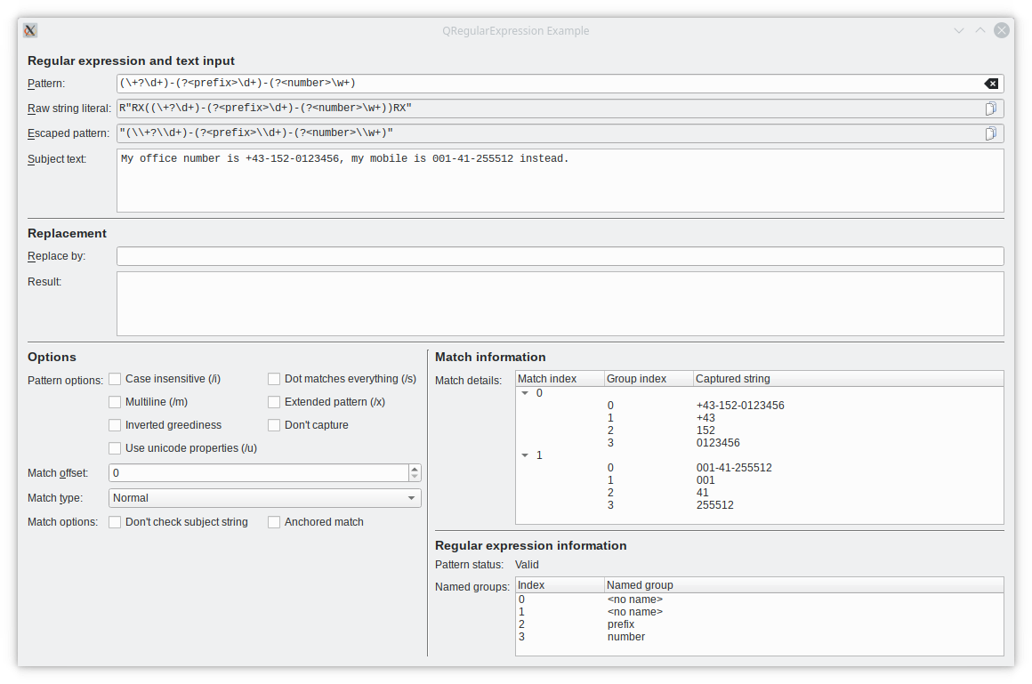Open the Match type dropdown
The height and width of the screenshot is (684, 1032).
[264, 498]
